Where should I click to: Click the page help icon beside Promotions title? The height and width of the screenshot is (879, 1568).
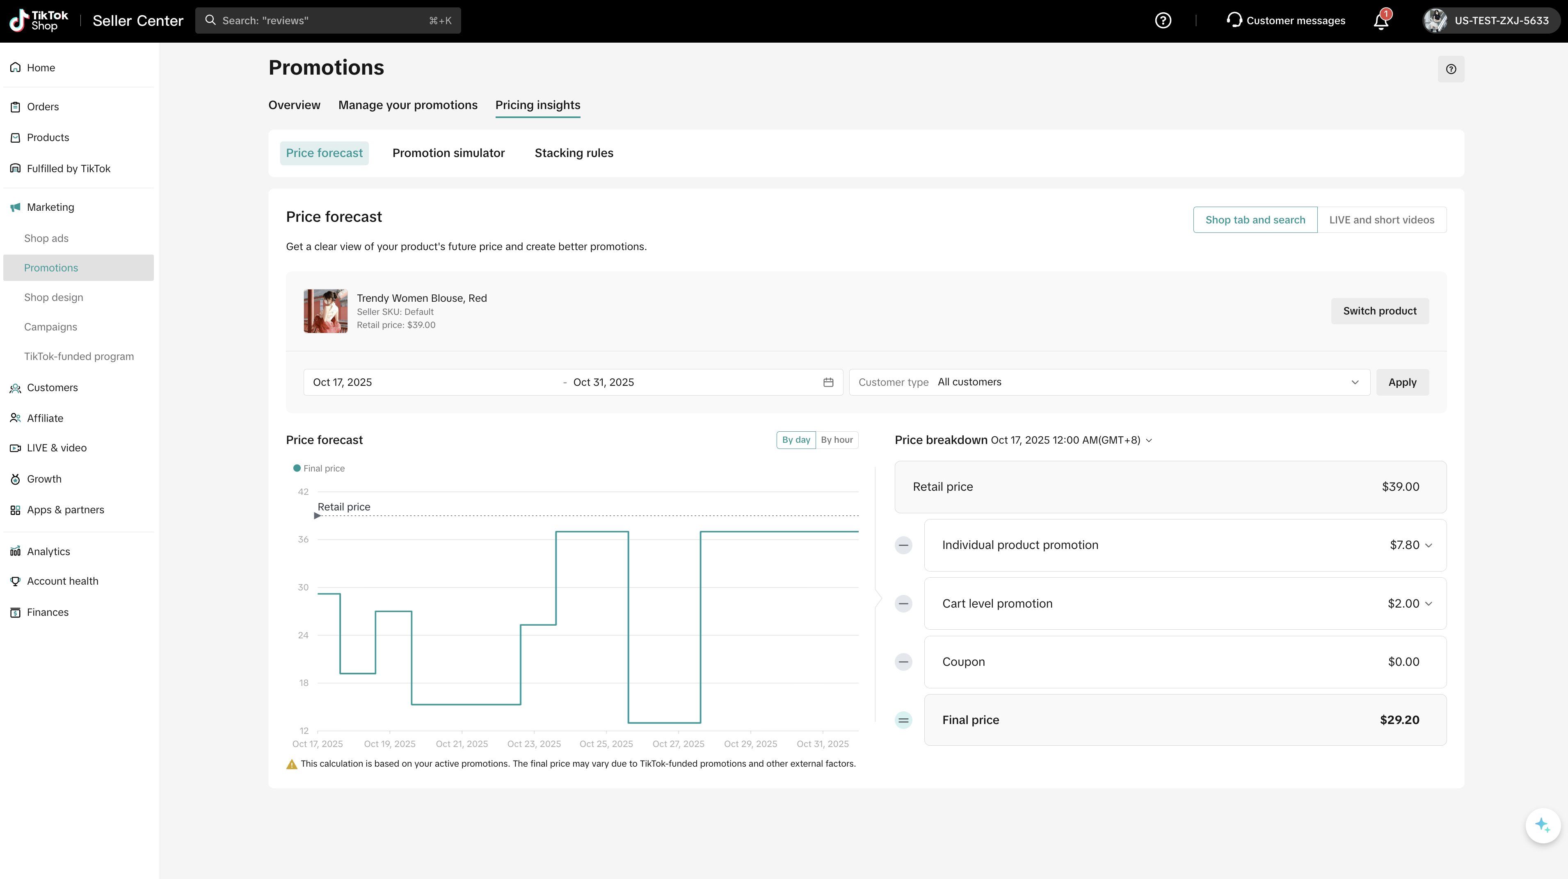click(x=1451, y=69)
